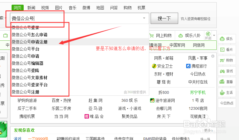Click the 搜一下 search button
The width and height of the screenshot is (239, 140).
point(164,18)
